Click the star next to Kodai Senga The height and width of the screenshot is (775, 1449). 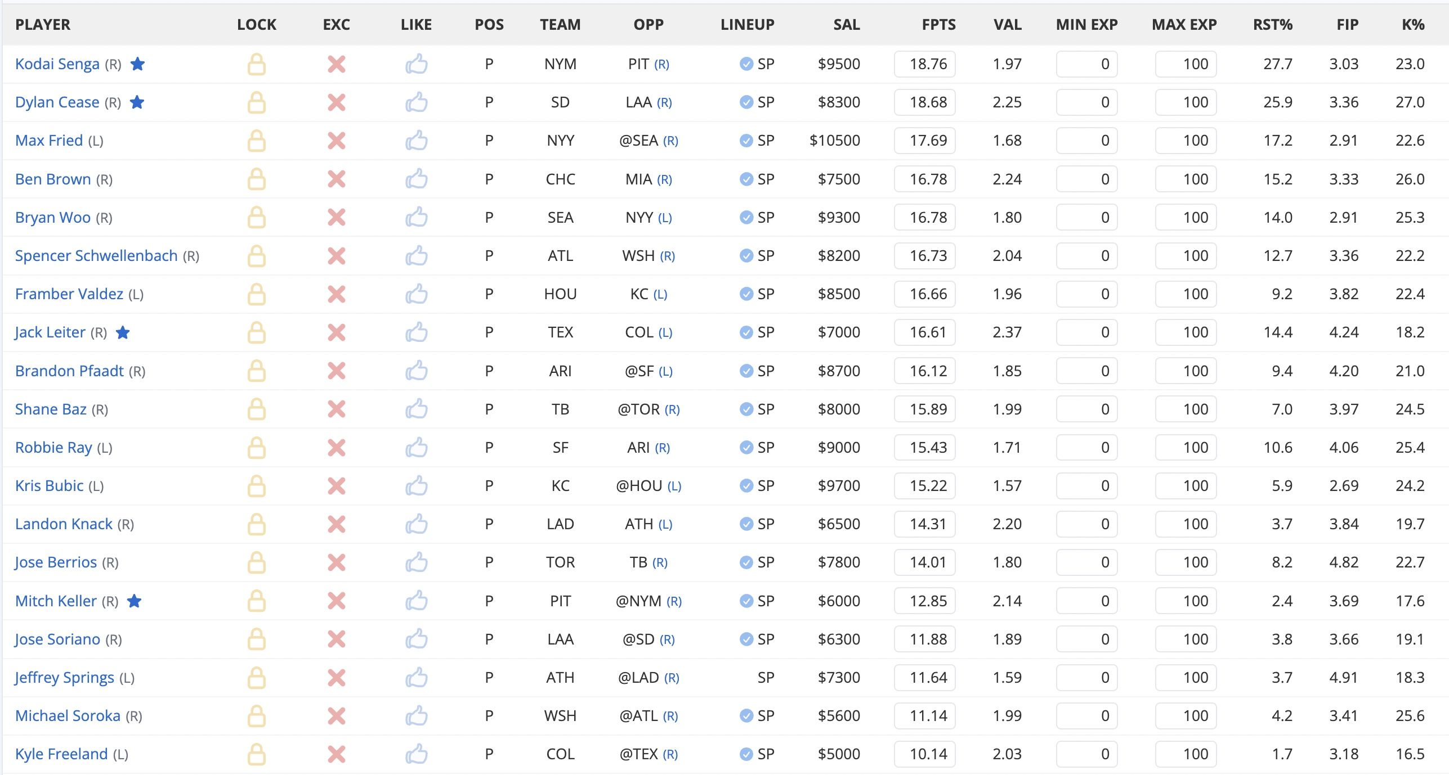(x=137, y=64)
